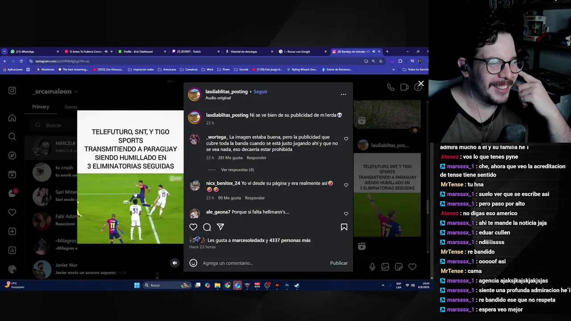Open Todos los favoritos folder
This screenshot has width=571, height=321.
coord(415,70)
